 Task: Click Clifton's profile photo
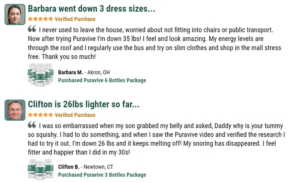[x=15, y=110]
